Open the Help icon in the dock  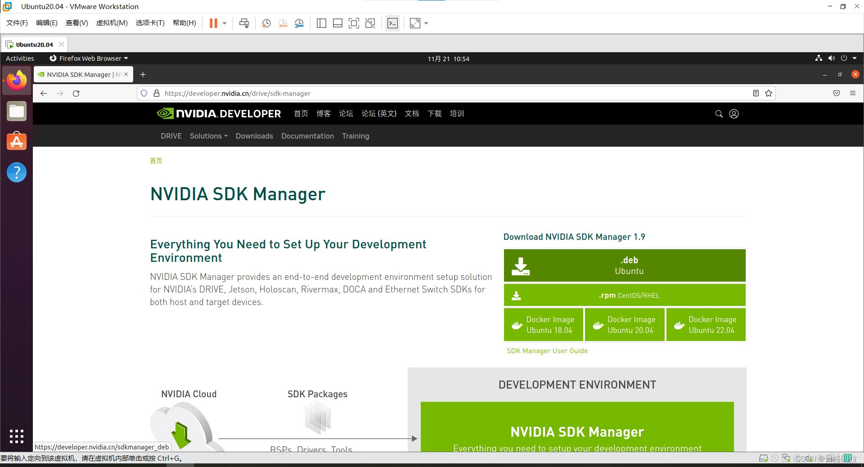17,172
